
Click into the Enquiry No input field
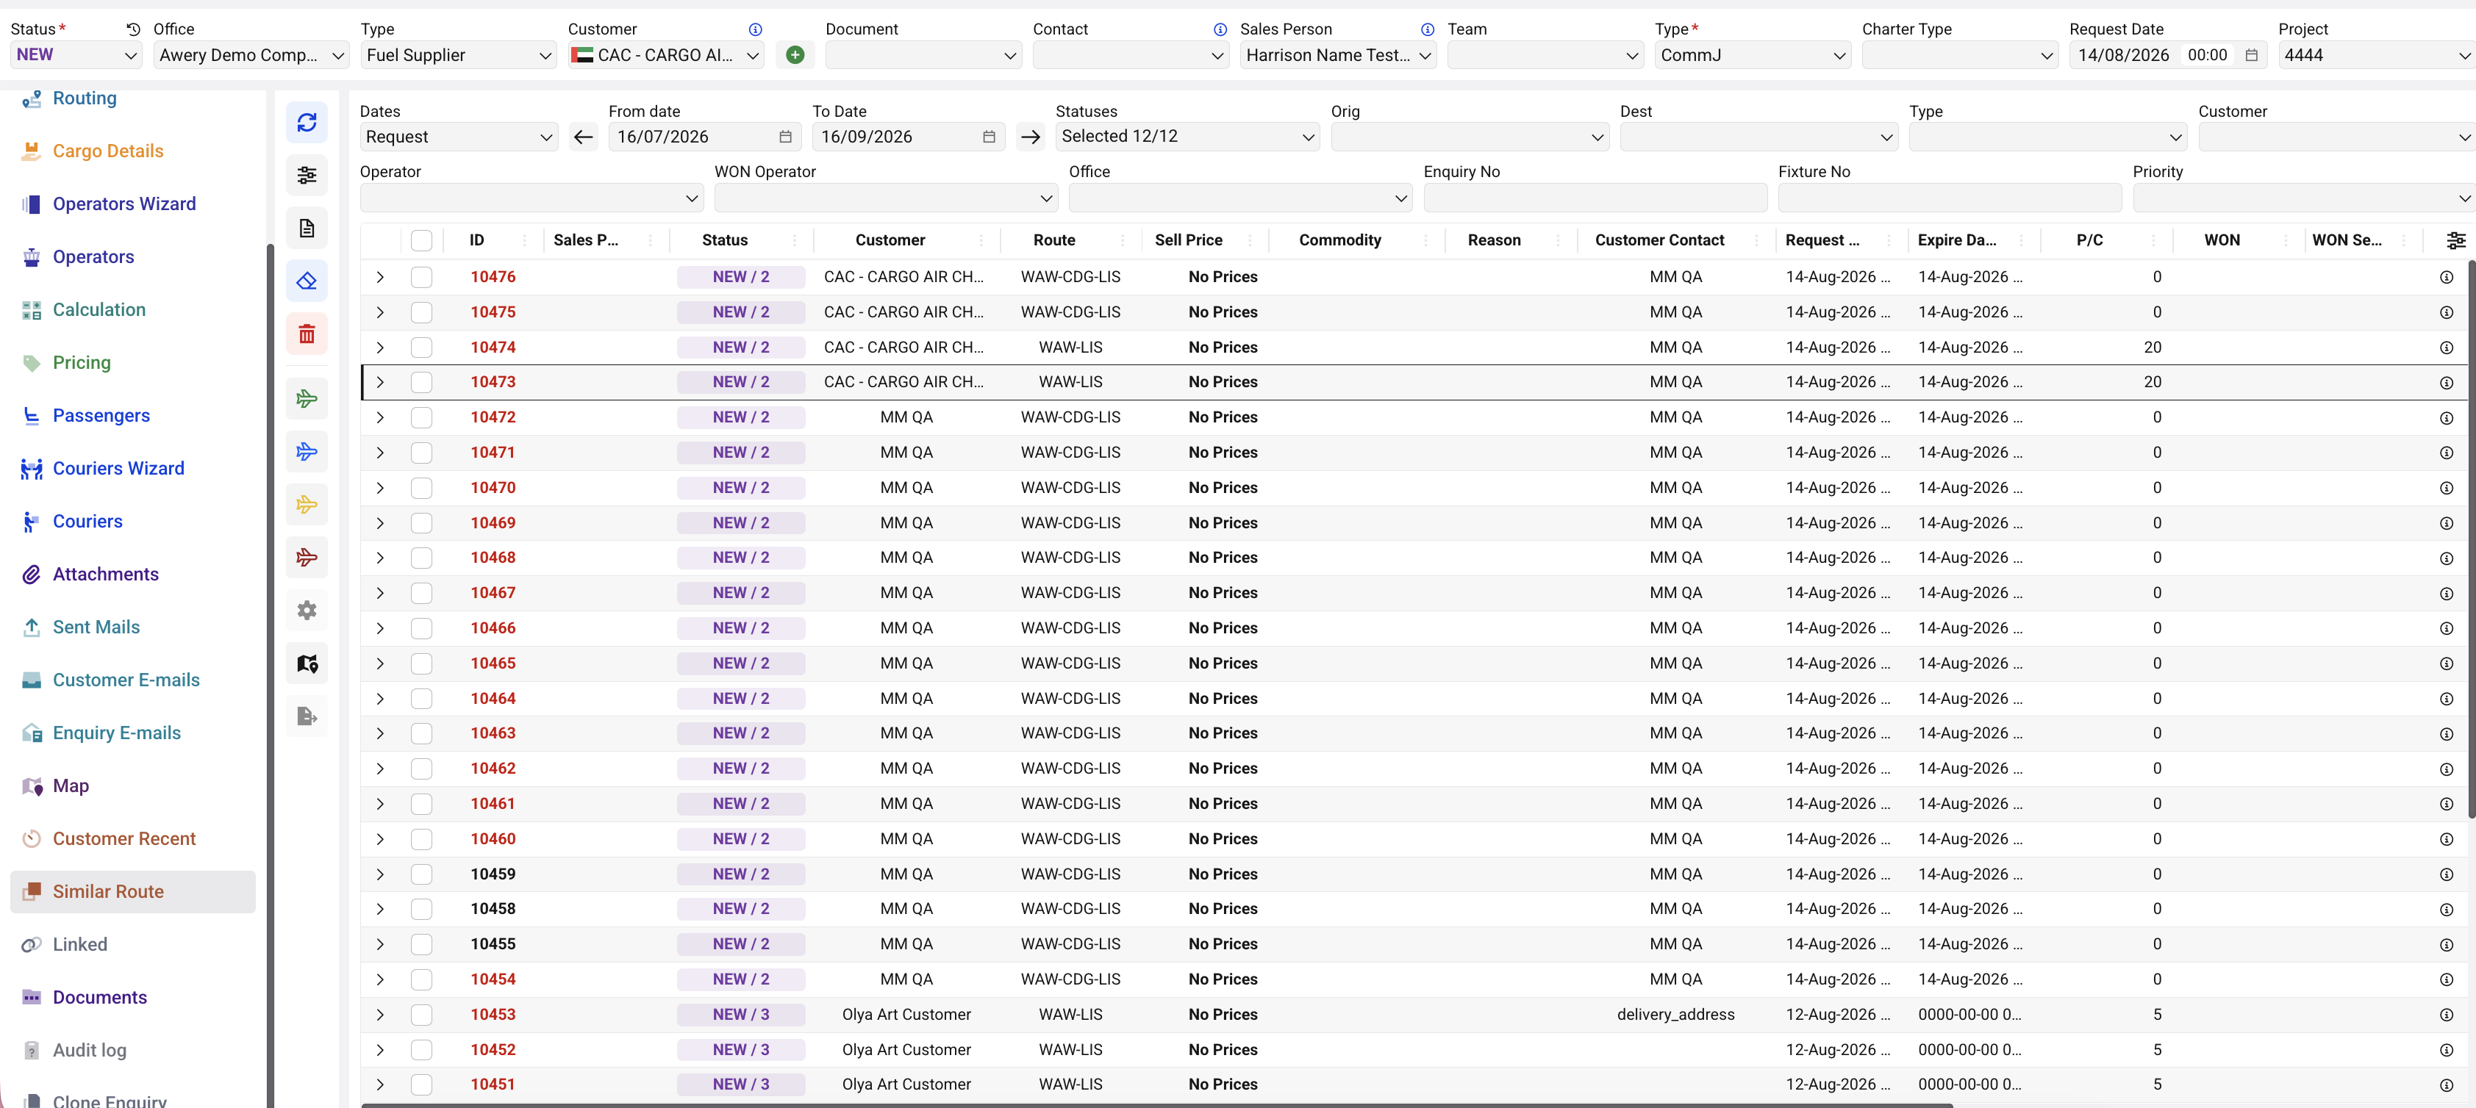point(1595,198)
